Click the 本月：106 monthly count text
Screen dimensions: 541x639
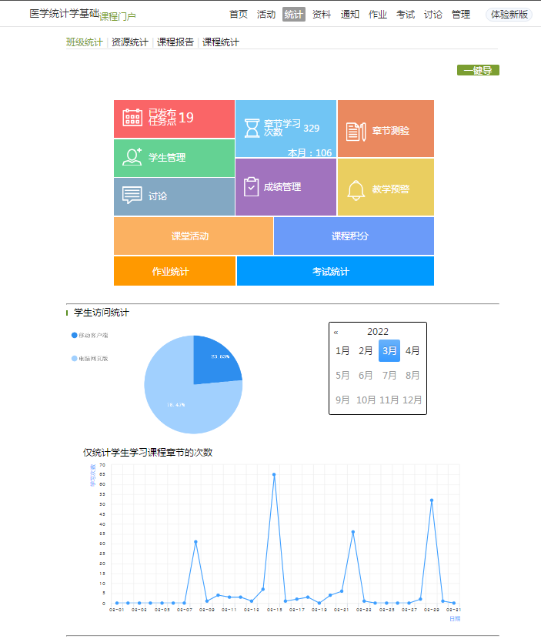click(309, 153)
